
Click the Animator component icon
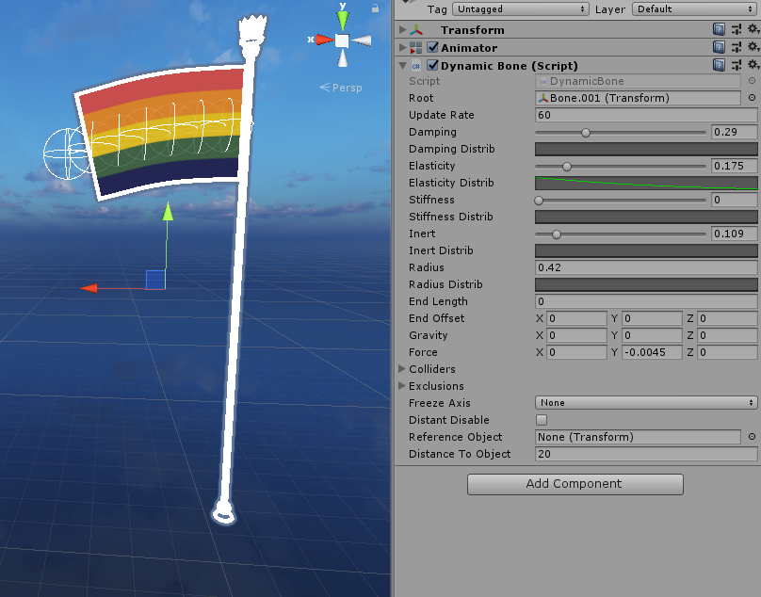413,47
